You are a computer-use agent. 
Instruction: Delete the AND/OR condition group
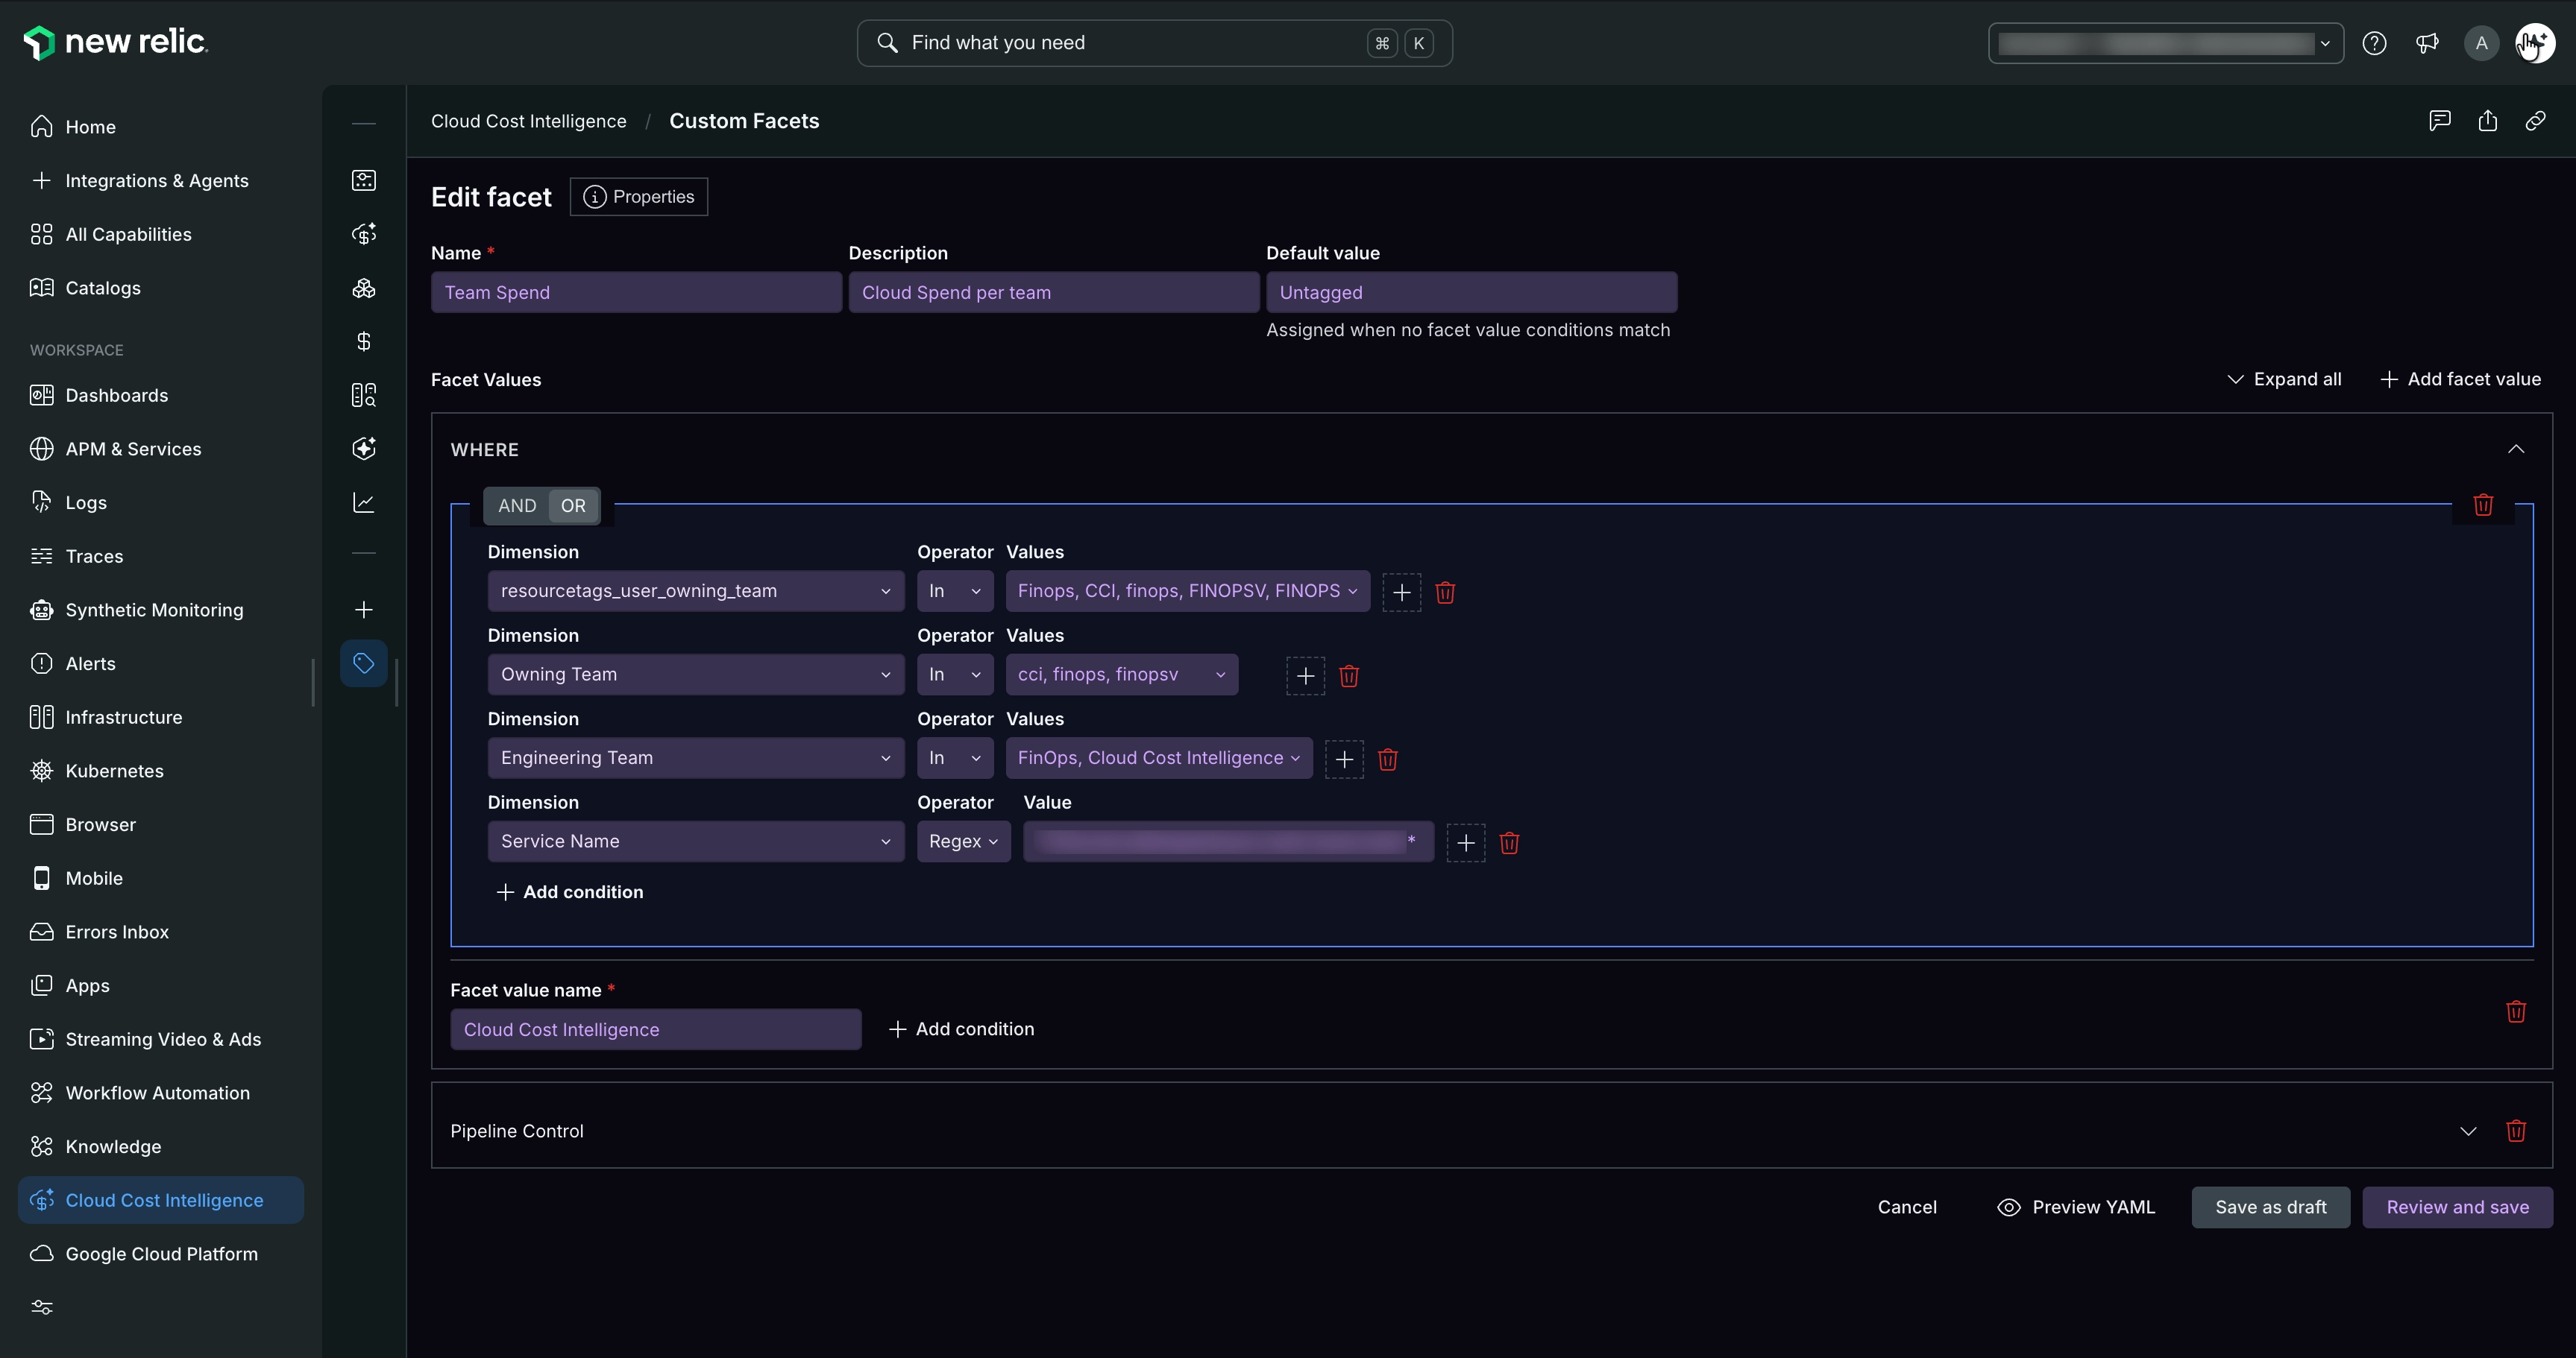[x=2483, y=505]
